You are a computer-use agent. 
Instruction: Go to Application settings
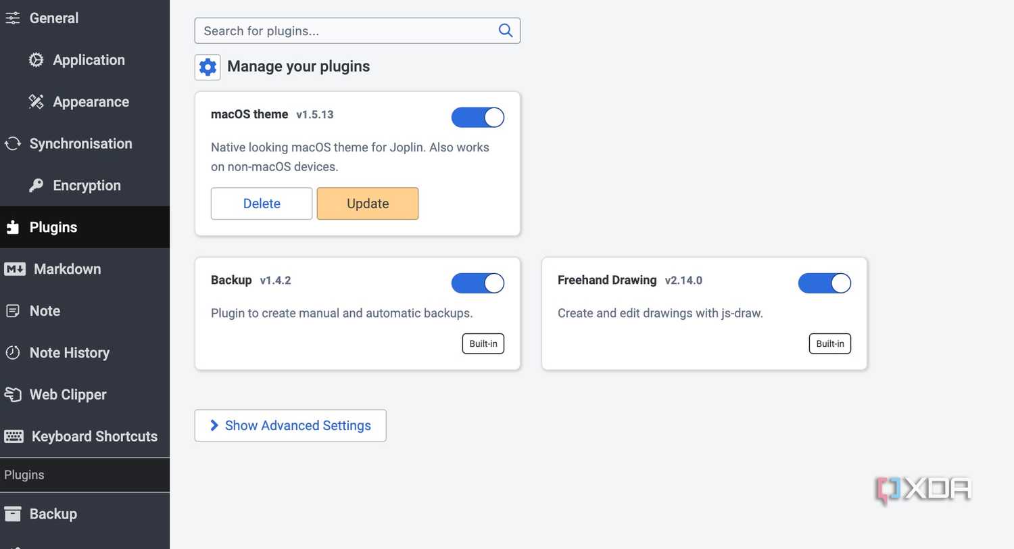click(x=84, y=60)
